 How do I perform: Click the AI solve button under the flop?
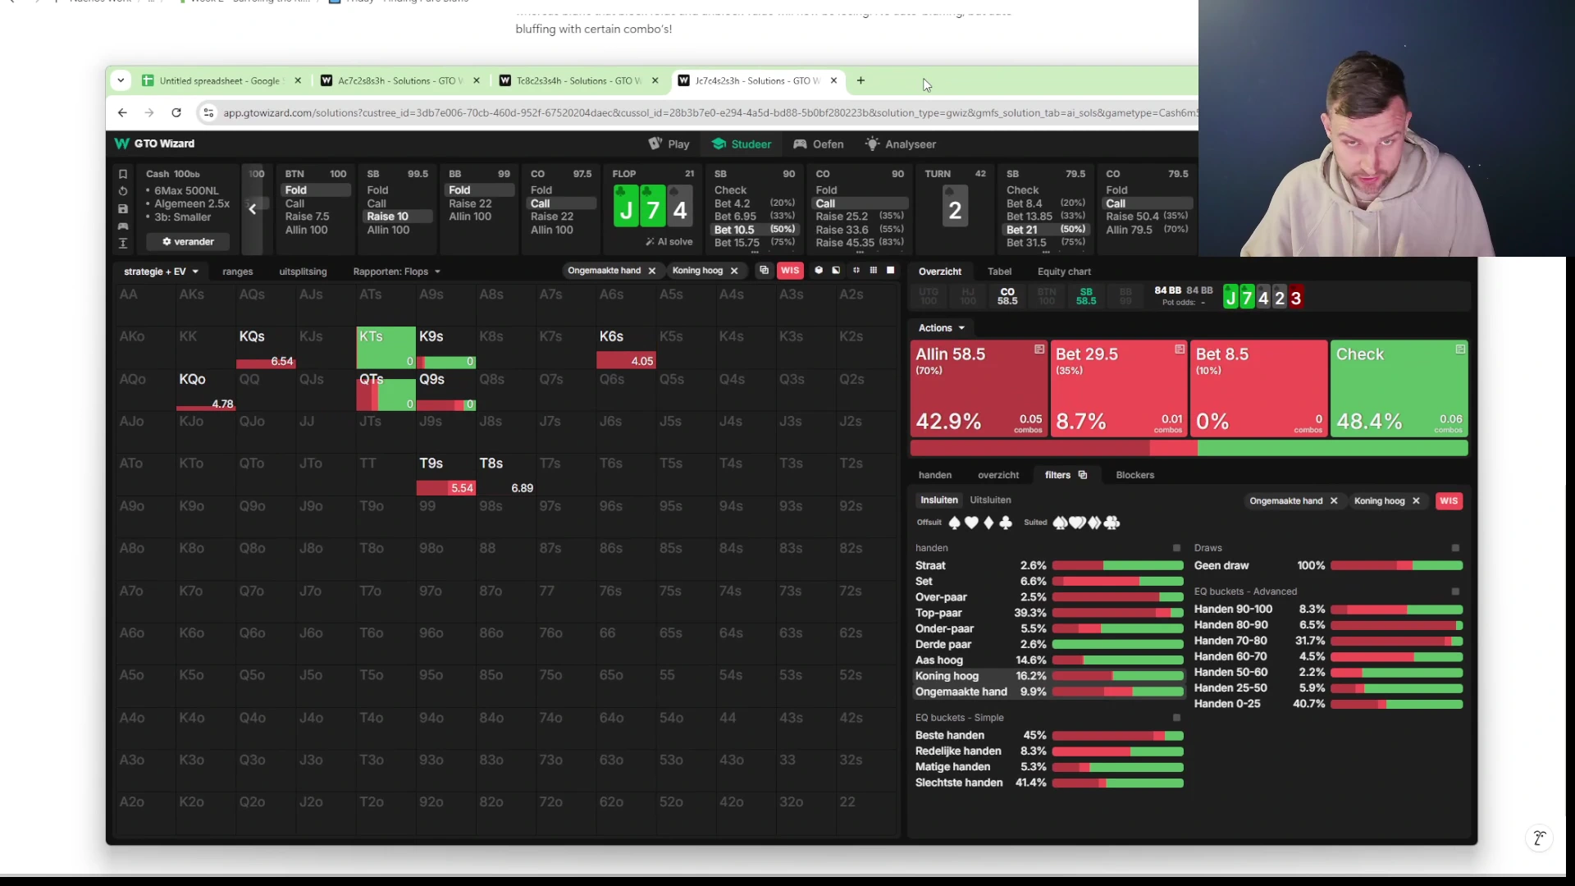click(669, 242)
